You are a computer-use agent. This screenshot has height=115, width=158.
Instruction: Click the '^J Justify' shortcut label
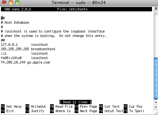(x=35, y=111)
